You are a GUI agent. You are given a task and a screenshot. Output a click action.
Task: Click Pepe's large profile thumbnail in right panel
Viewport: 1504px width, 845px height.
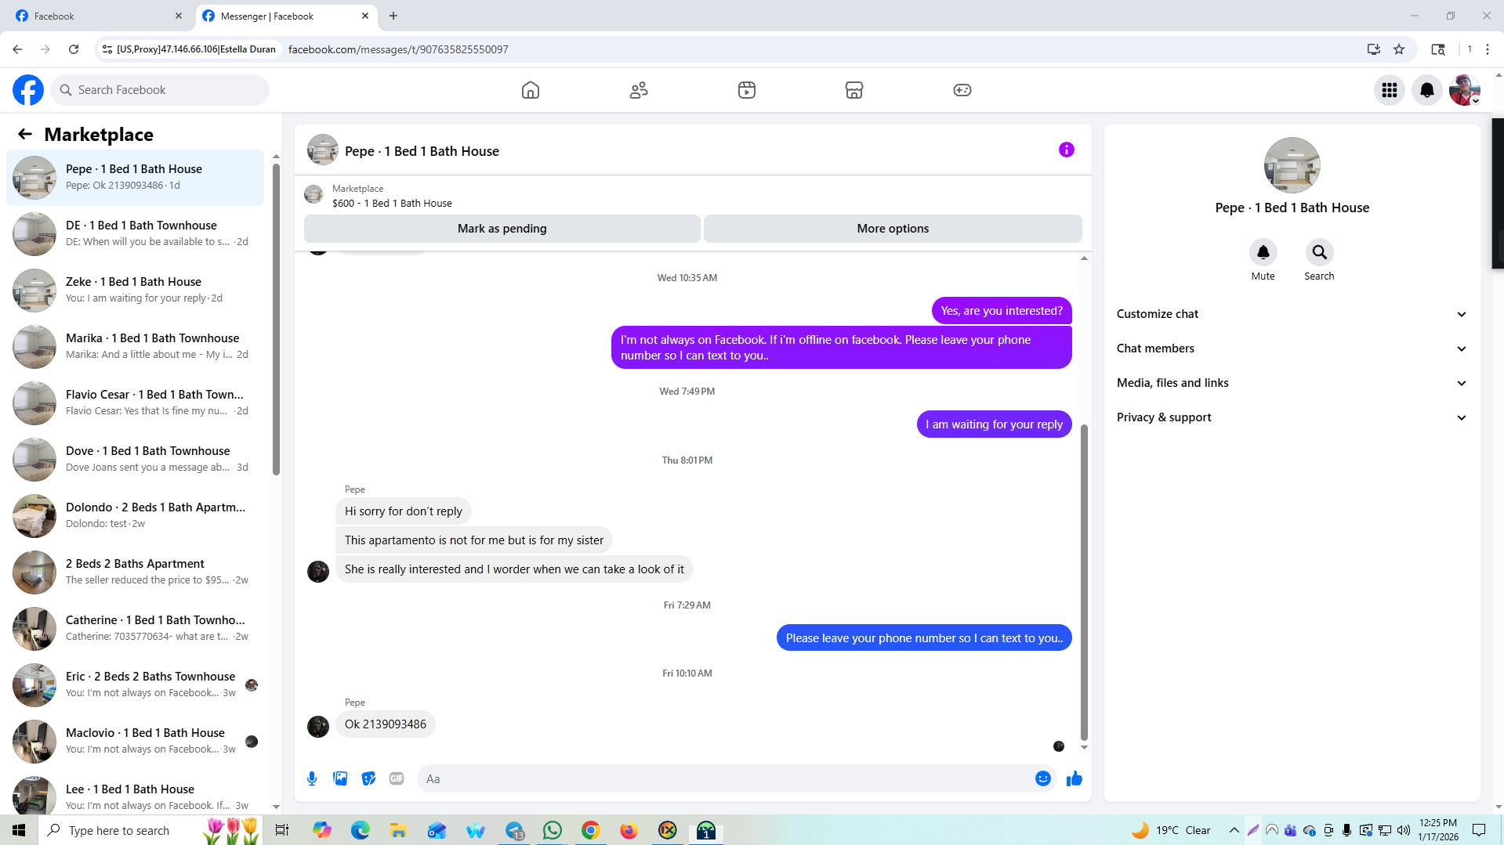[1292, 165]
